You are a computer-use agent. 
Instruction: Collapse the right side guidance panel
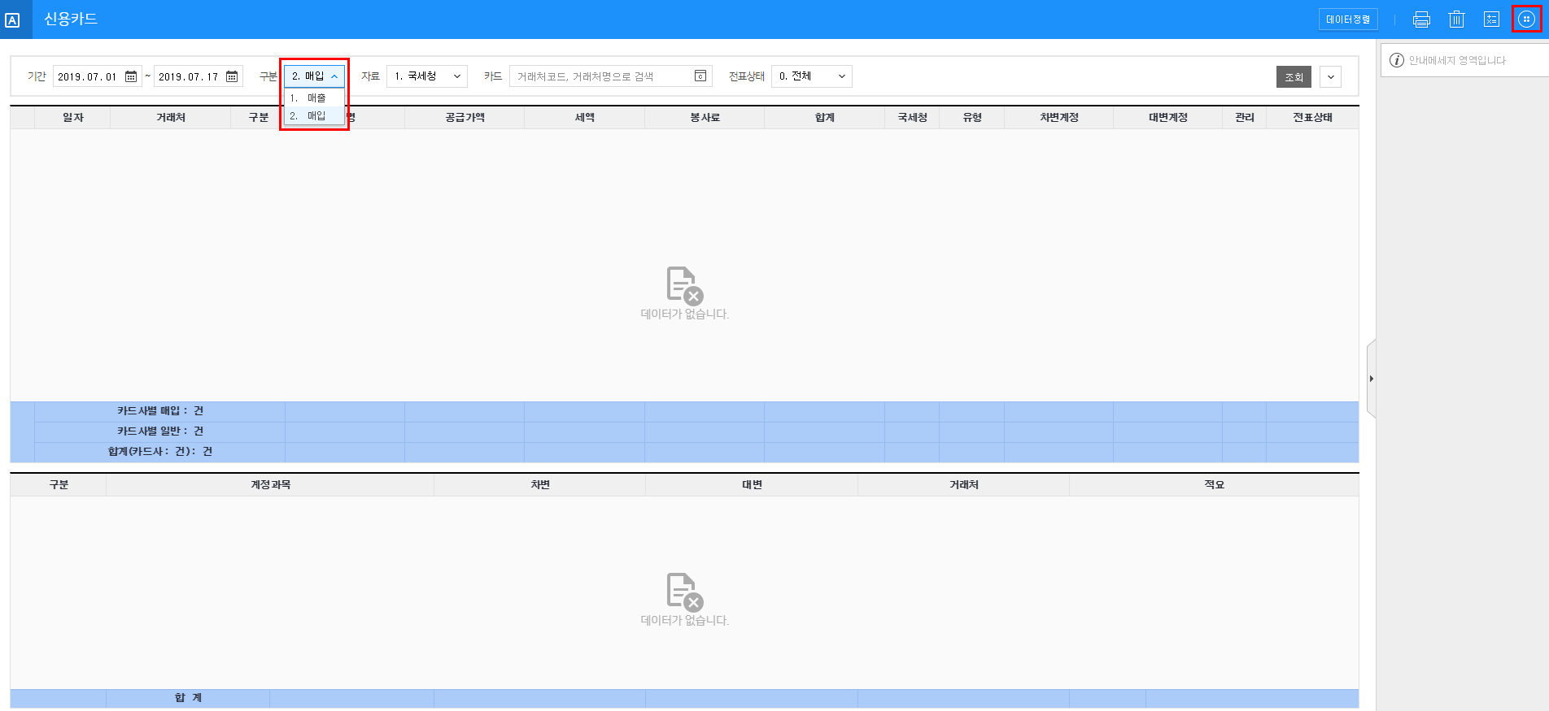[1371, 379]
